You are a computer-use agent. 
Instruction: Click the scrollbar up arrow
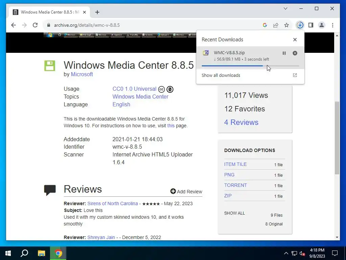pyautogui.click(x=337, y=36)
